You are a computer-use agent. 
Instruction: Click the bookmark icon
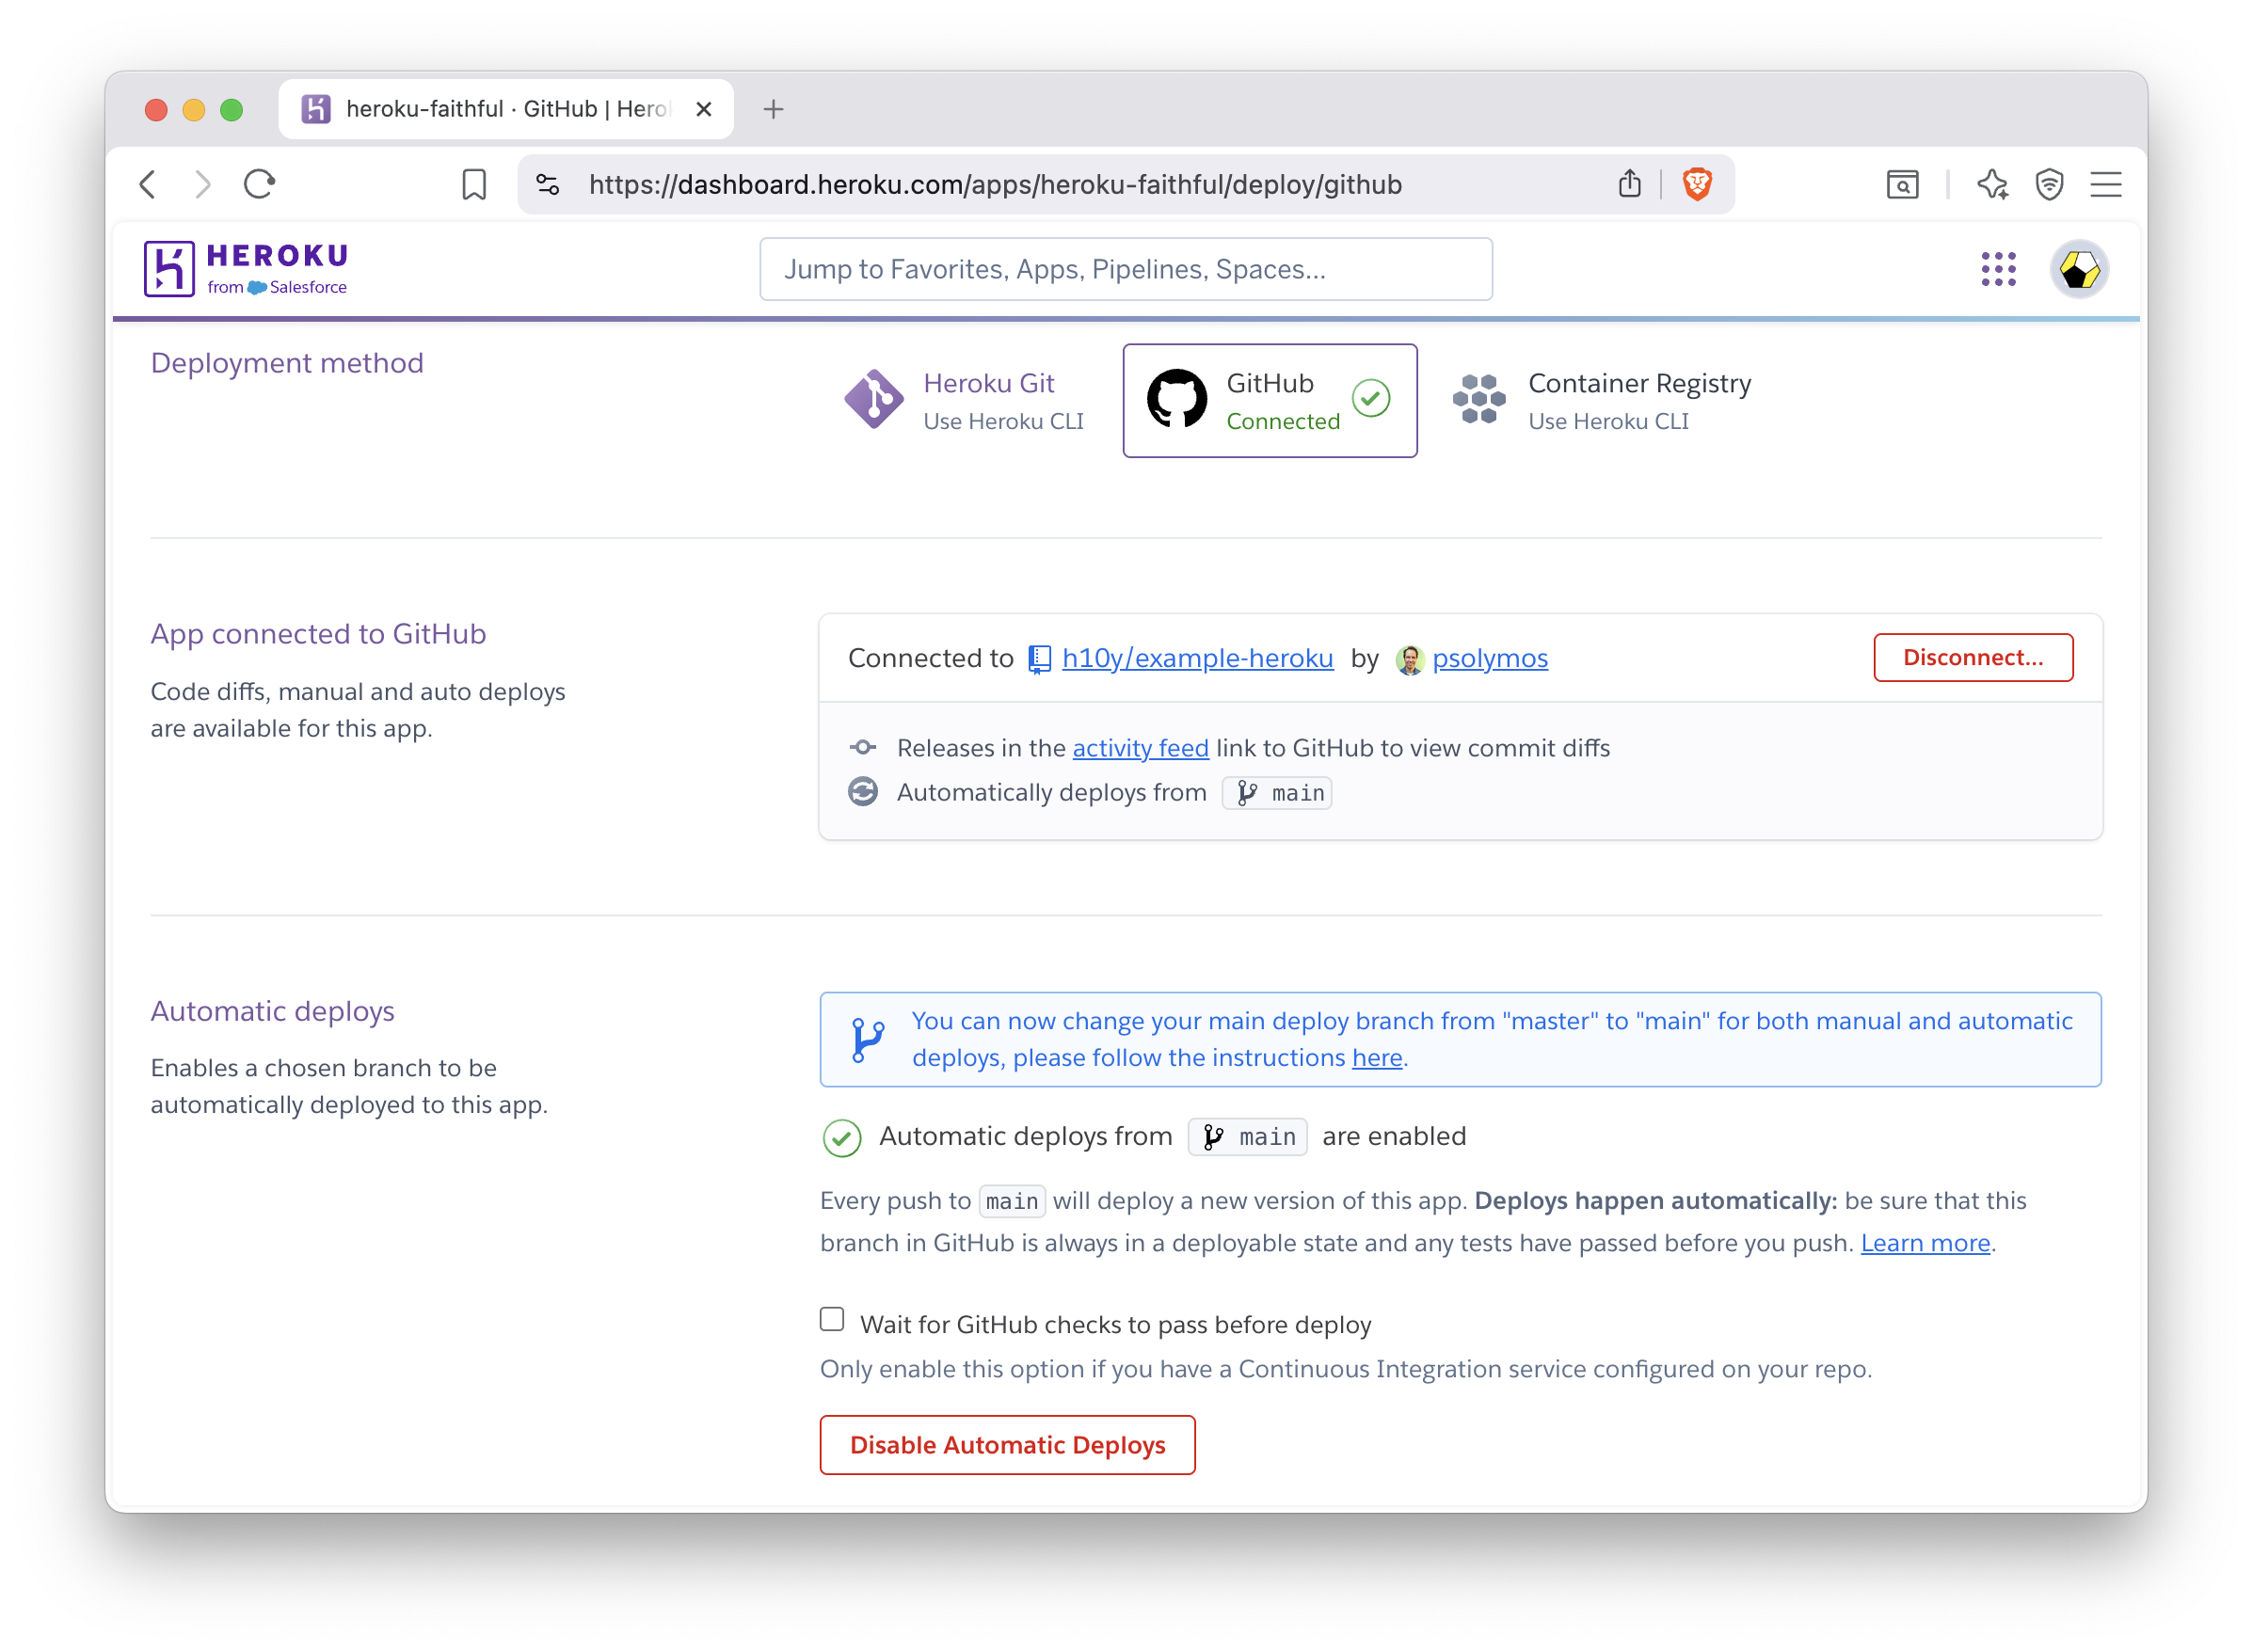(x=474, y=184)
